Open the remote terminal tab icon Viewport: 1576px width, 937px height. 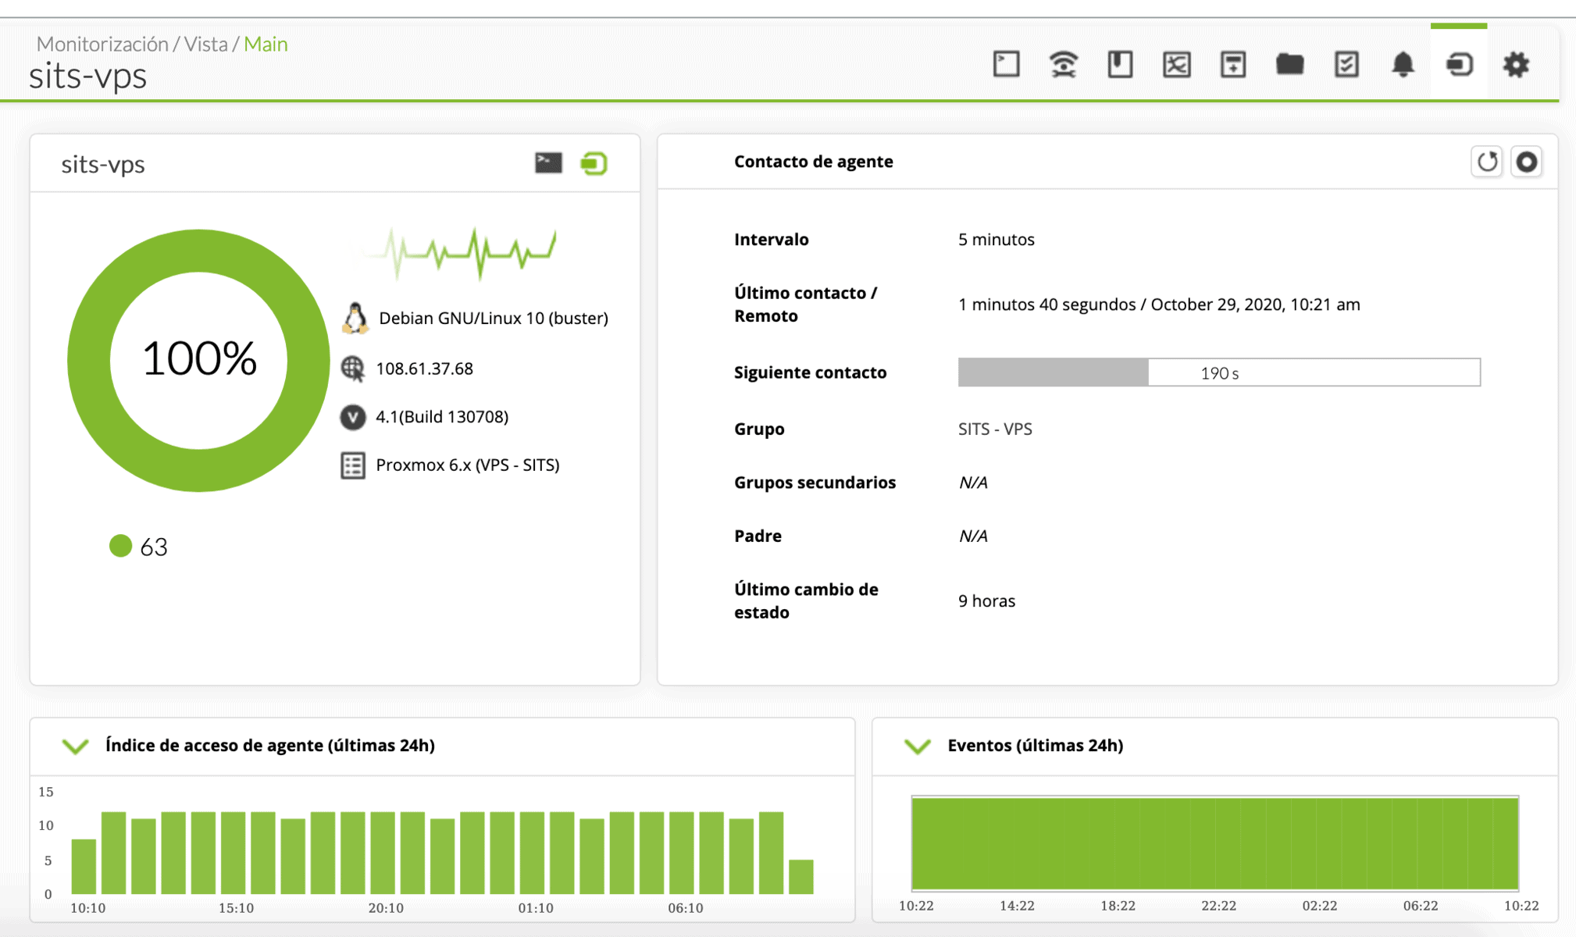(x=1006, y=64)
